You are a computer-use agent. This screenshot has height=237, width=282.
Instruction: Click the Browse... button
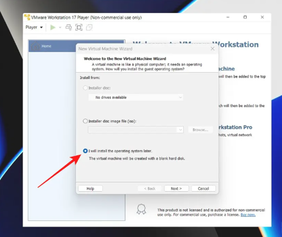[x=200, y=130]
